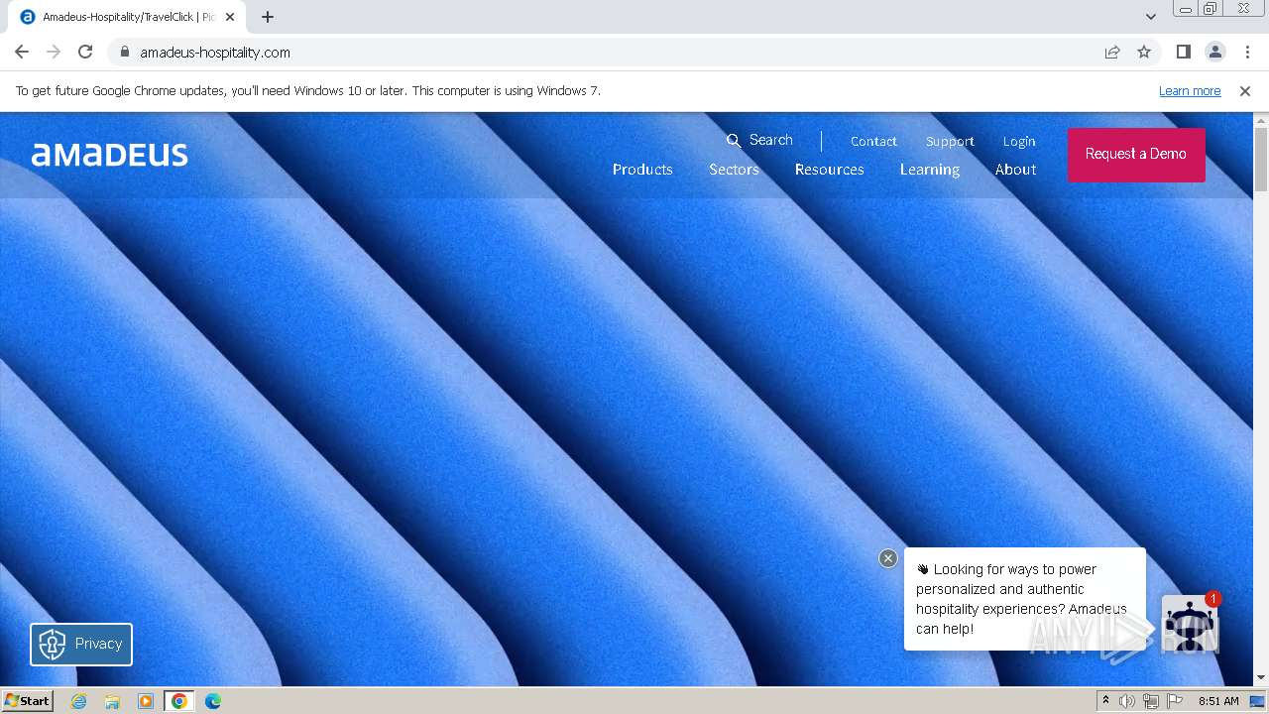This screenshot has height=714, width=1269.
Task: Open tab search dropdown arrow
Action: pos(1150,17)
